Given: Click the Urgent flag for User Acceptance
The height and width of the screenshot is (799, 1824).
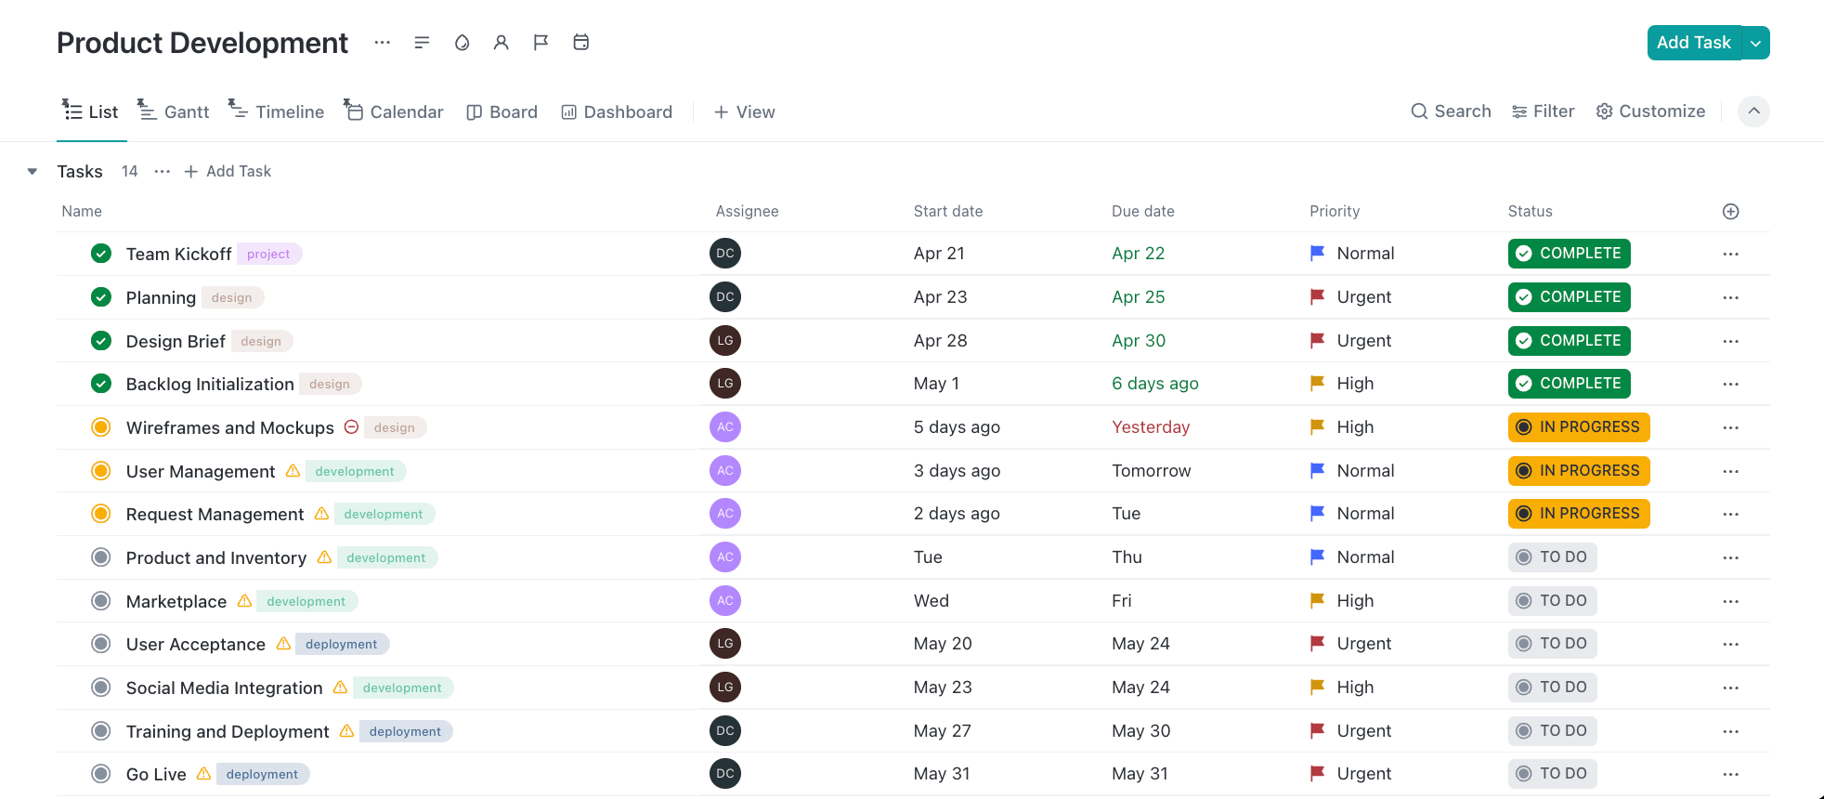Looking at the screenshot, I should pos(1317,644).
